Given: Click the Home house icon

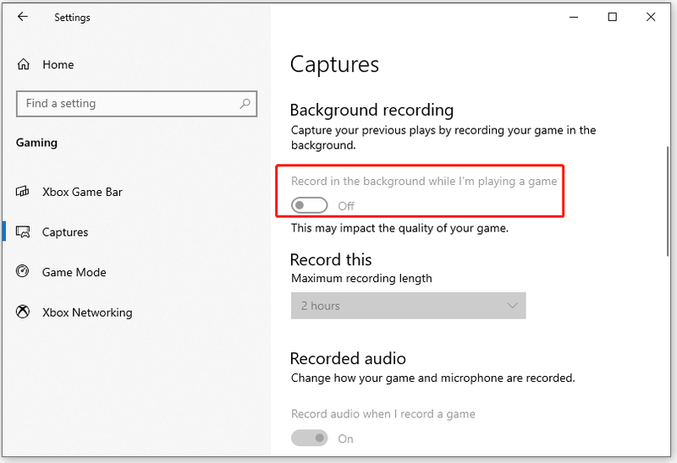Looking at the screenshot, I should [24, 65].
